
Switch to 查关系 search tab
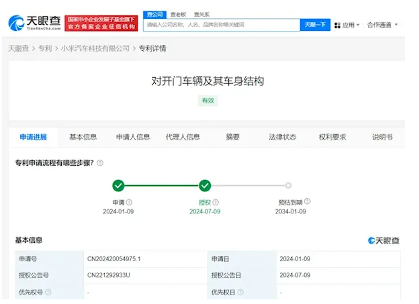click(x=201, y=14)
